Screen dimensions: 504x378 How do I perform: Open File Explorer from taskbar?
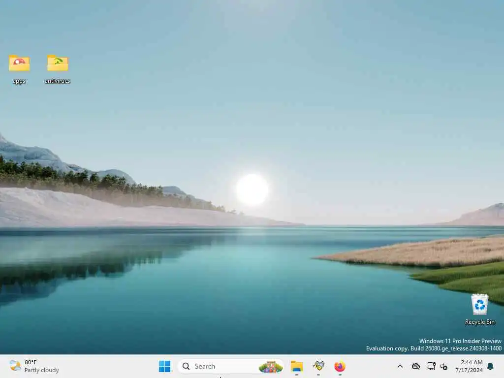pyautogui.click(x=296, y=366)
